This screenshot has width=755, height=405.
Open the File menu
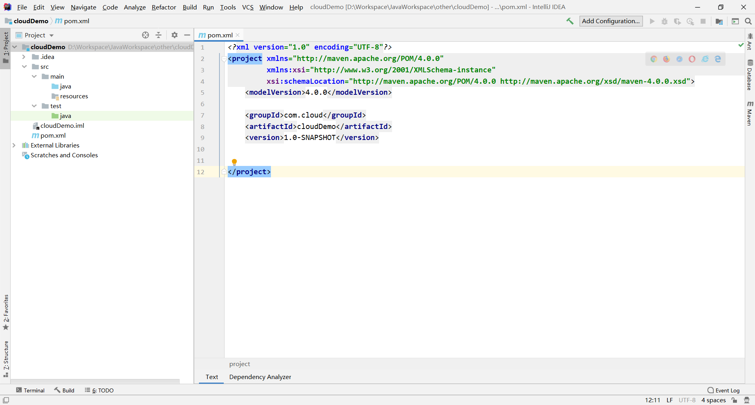click(22, 7)
